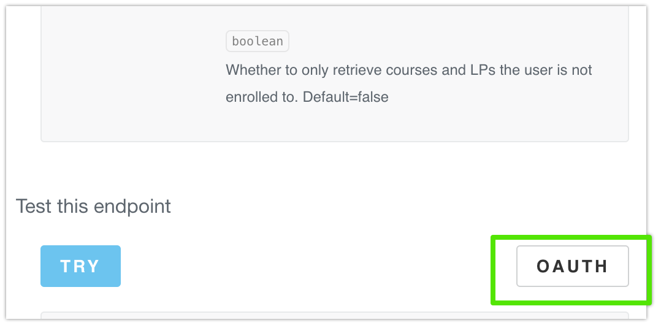Click the word 'this' in the heading
The image size is (661, 325).
[75, 206]
